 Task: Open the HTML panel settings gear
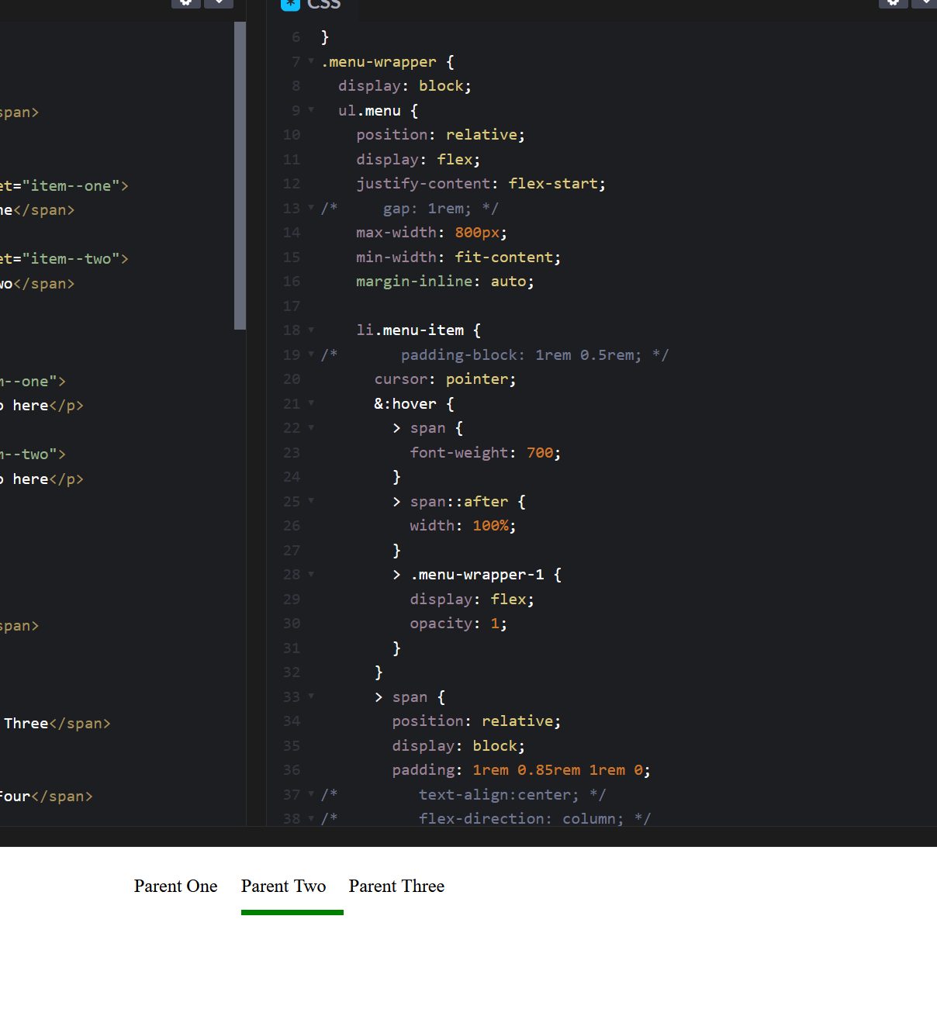tap(185, 4)
